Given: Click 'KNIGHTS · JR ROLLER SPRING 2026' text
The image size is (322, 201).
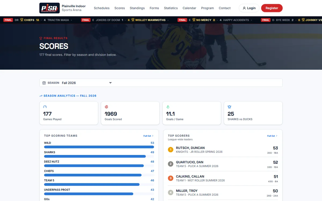Looking at the screenshot, I should 199,152.
